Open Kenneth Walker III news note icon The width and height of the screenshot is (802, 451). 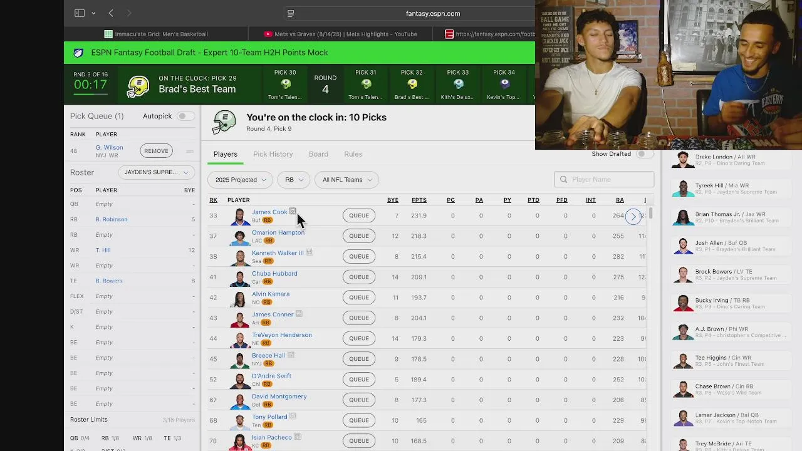pyautogui.click(x=309, y=252)
